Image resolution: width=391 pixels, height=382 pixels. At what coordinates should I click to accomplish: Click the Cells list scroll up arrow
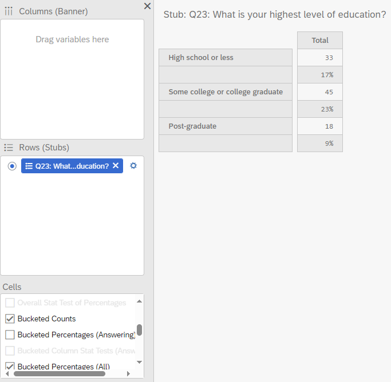139,301
